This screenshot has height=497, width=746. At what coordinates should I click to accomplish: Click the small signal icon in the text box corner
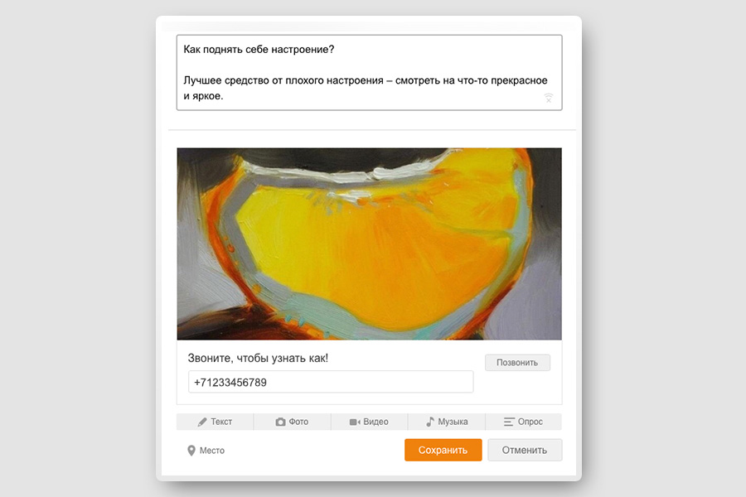(549, 98)
